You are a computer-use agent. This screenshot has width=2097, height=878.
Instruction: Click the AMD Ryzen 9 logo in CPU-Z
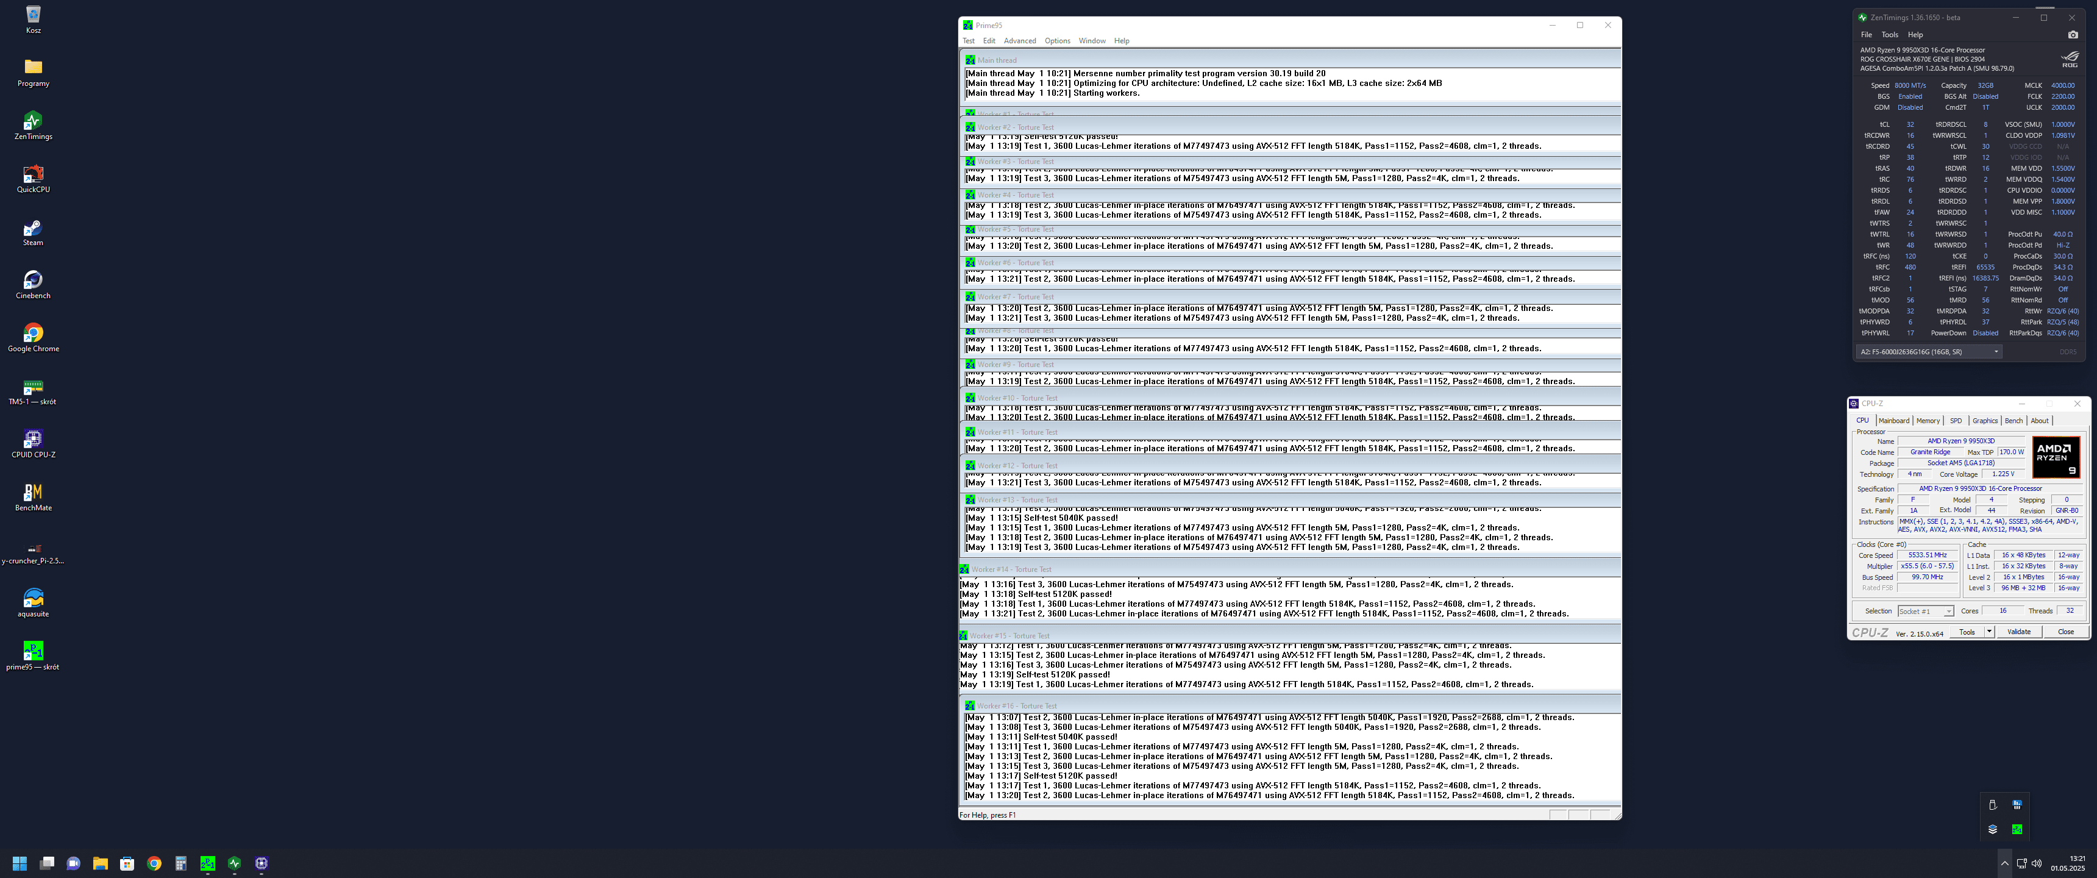pos(2056,457)
